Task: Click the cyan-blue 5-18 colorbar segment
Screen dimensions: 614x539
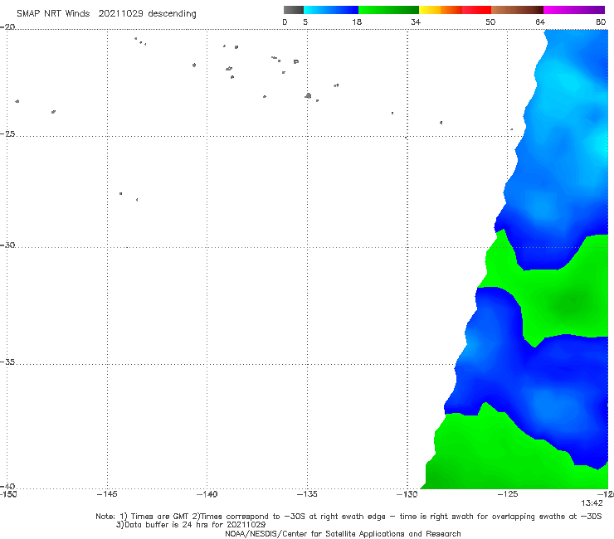Action: tap(331, 10)
